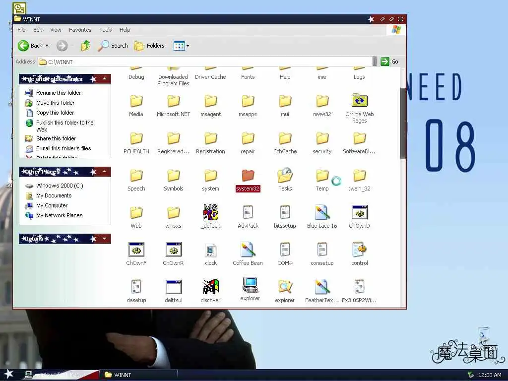Open the Tools menu
The width and height of the screenshot is (508, 381).
106,30
